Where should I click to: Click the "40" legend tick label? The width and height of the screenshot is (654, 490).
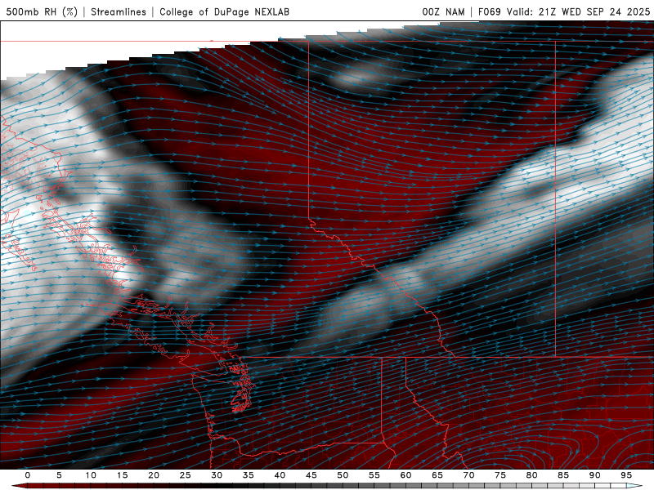click(280, 475)
